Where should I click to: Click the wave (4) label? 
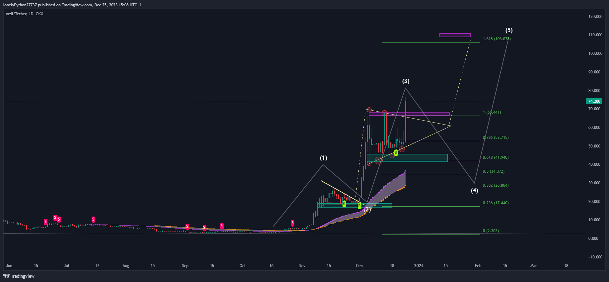coord(475,190)
